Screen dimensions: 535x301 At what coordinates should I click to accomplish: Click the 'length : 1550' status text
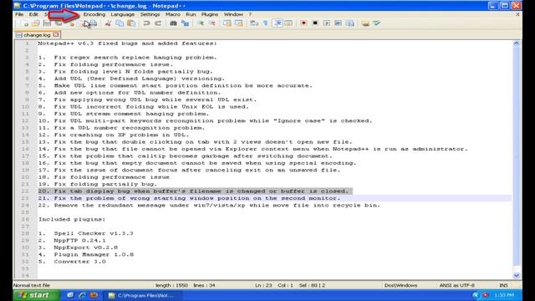pyautogui.click(x=171, y=285)
